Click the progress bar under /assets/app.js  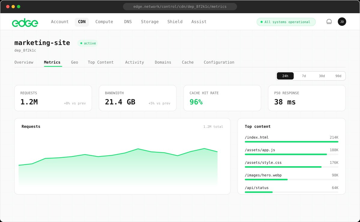pyautogui.click(x=292, y=154)
